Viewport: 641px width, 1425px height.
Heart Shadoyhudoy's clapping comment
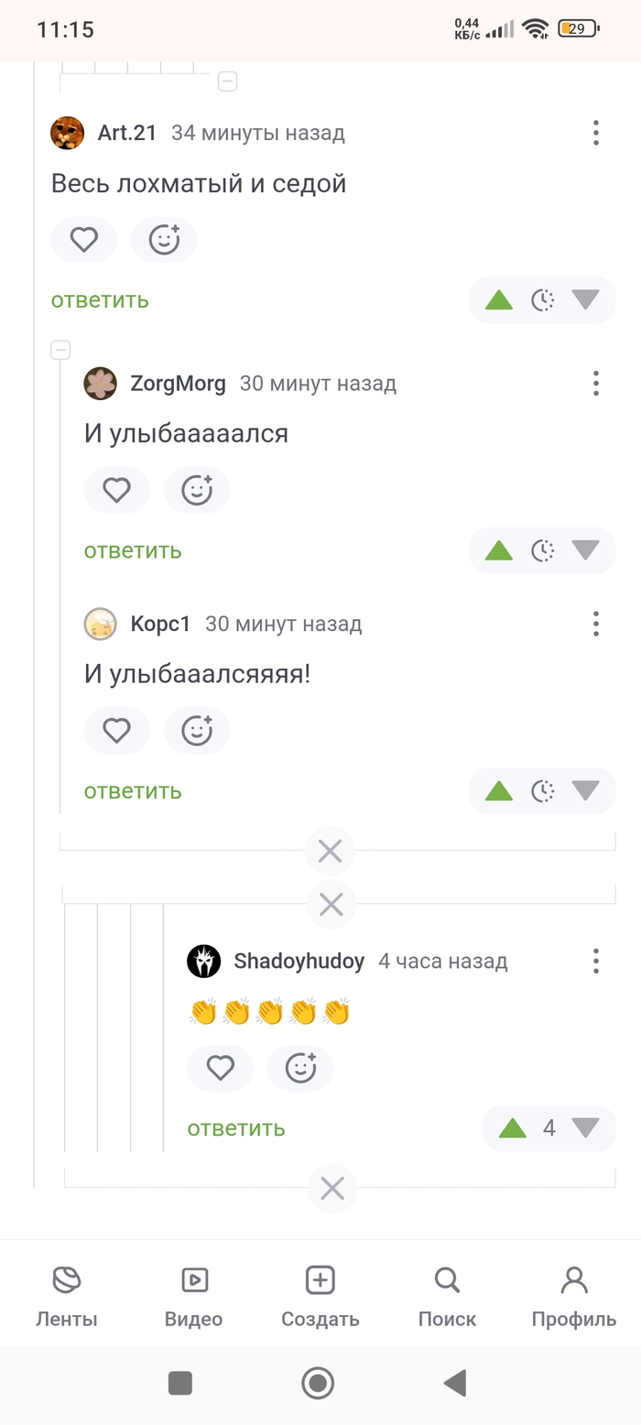coord(221,1068)
